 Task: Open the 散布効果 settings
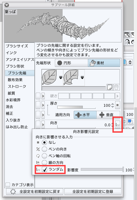coord(15,80)
